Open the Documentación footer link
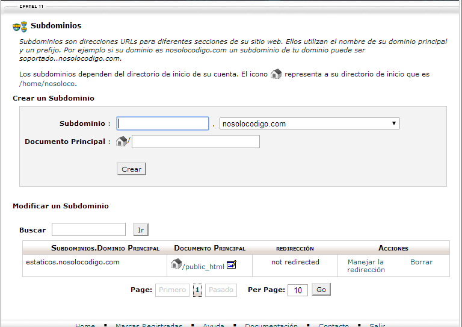Viewport: 462px width, 327px height. point(271,325)
